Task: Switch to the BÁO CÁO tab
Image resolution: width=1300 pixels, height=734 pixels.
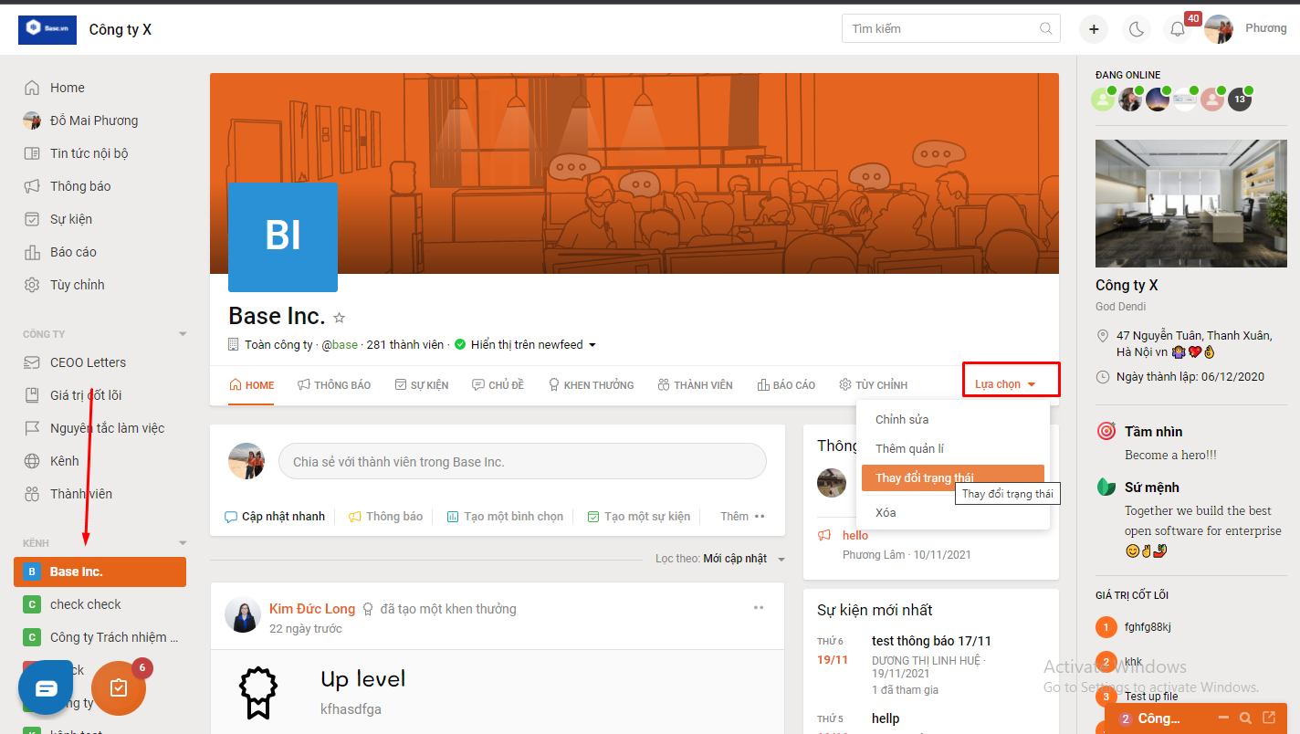Action: [x=786, y=385]
